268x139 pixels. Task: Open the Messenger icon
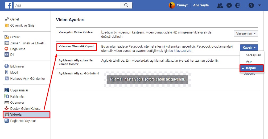tap(229, 5)
